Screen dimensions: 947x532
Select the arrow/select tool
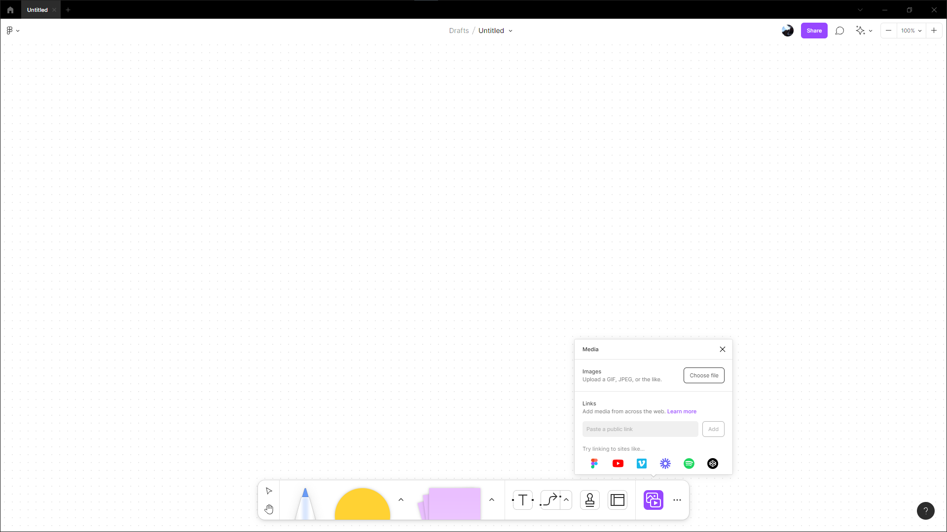[269, 491]
